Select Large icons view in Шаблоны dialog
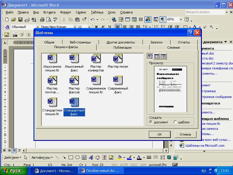Image resolution: width=233 pixels, height=175 pixels. 150,56
